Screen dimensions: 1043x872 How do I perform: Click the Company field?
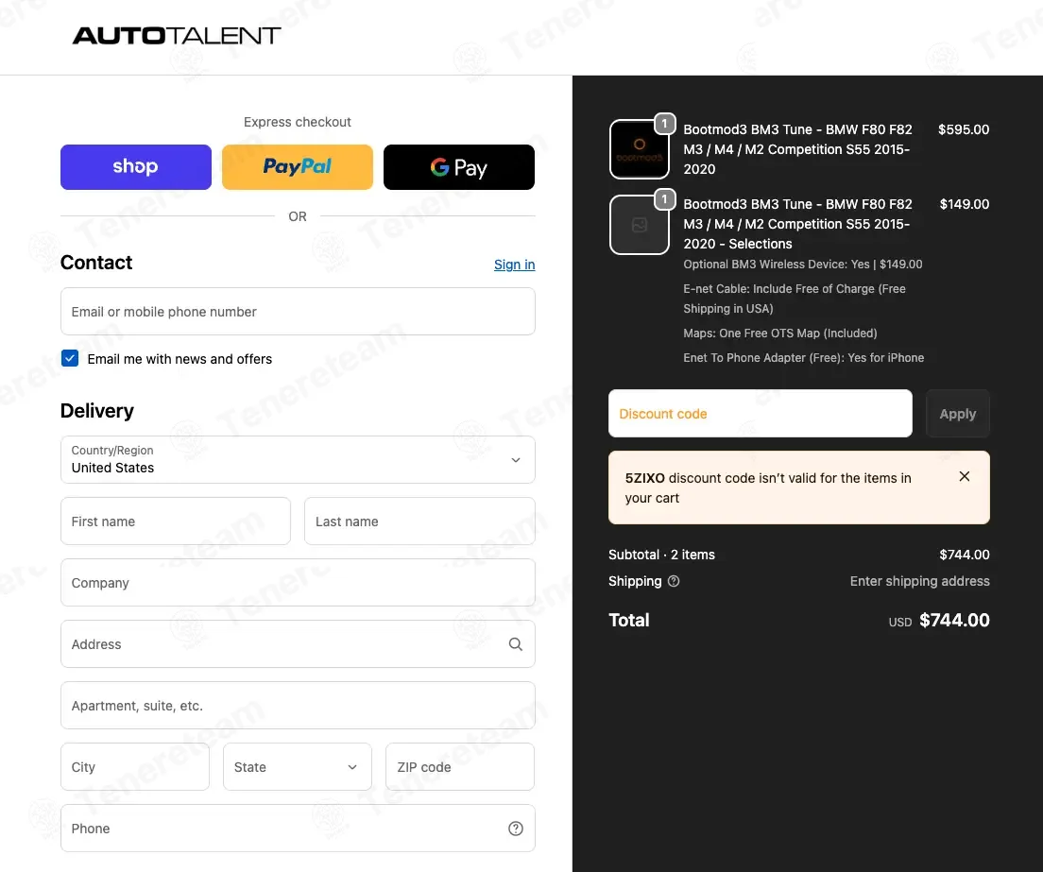point(298,583)
